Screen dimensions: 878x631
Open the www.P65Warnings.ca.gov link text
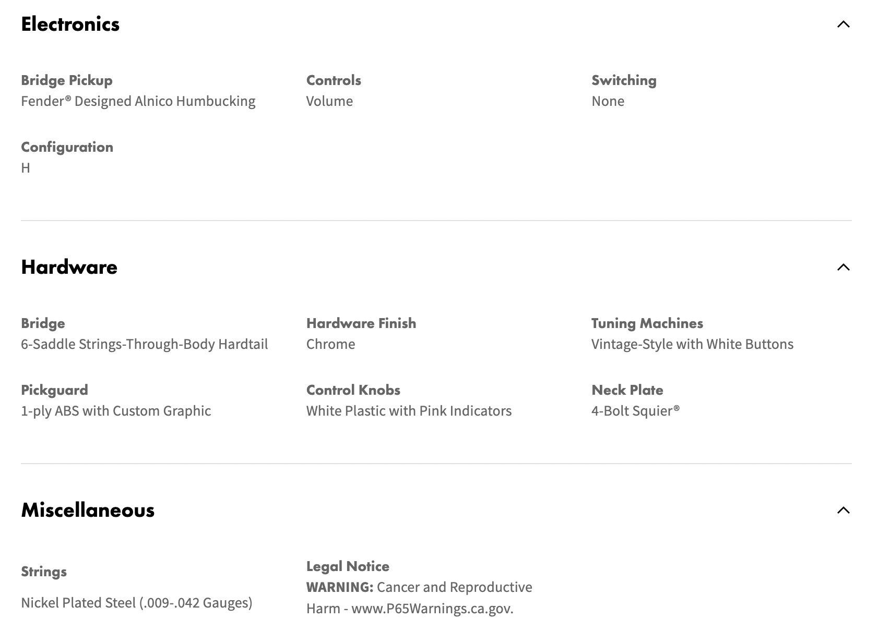(432, 609)
